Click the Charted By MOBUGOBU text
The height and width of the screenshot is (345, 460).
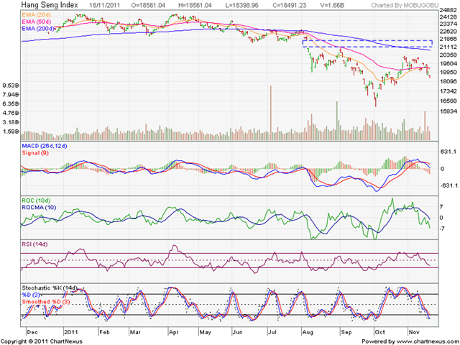click(405, 5)
